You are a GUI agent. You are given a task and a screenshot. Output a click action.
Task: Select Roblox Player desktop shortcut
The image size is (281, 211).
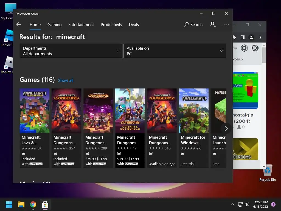(7, 65)
